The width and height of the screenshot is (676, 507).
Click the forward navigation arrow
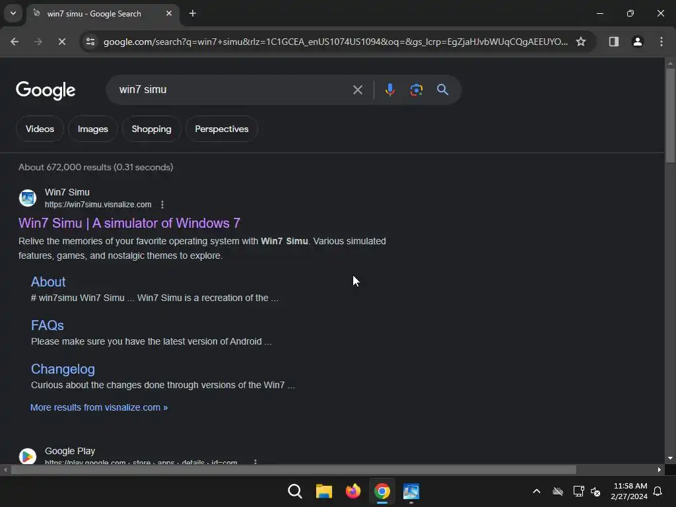[x=38, y=42]
